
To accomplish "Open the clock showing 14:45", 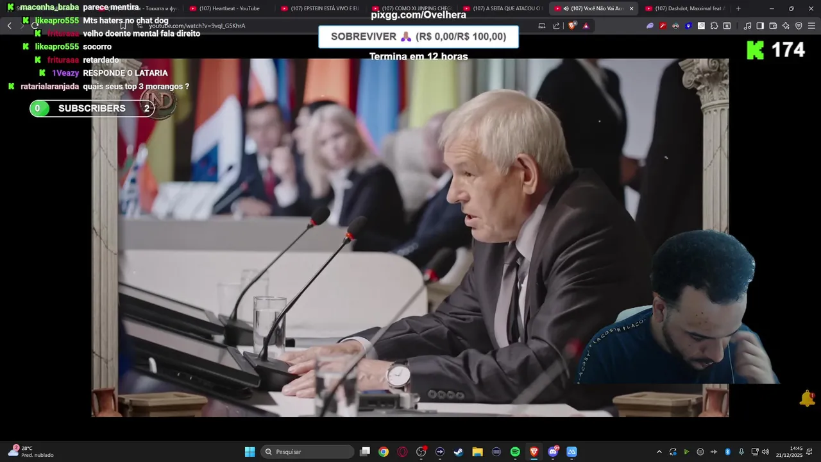I will tap(789, 452).
